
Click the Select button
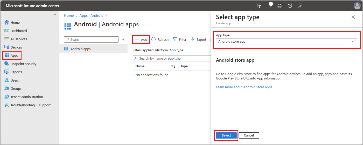(226, 135)
